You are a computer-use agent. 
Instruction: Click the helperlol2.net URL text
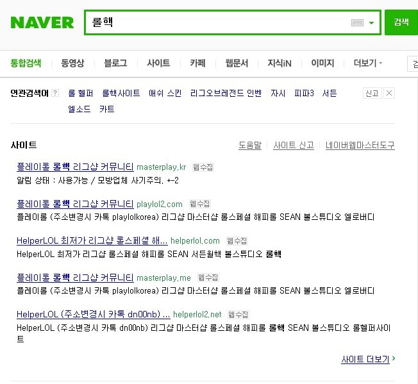click(x=197, y=315)
